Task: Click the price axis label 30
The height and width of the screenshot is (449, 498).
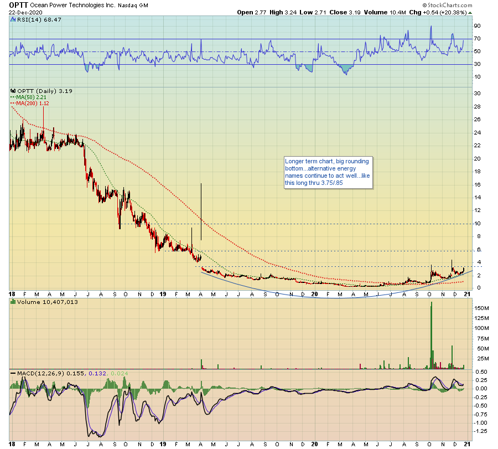Action: [477, 94]
